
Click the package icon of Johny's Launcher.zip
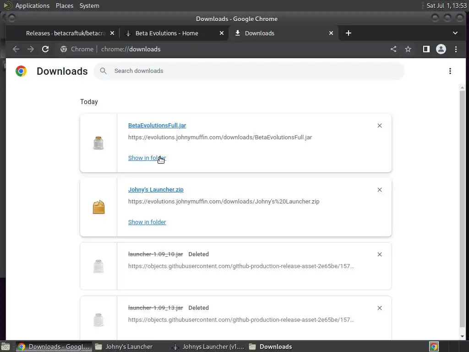(98, 207)
